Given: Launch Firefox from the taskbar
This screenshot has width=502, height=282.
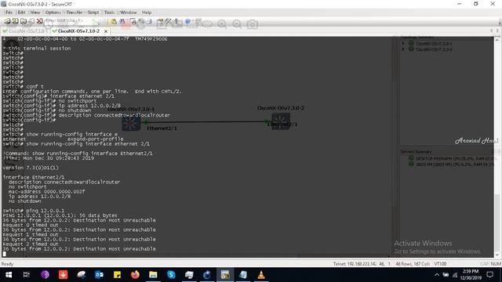Looking at the screenshot, I should 135,275.
